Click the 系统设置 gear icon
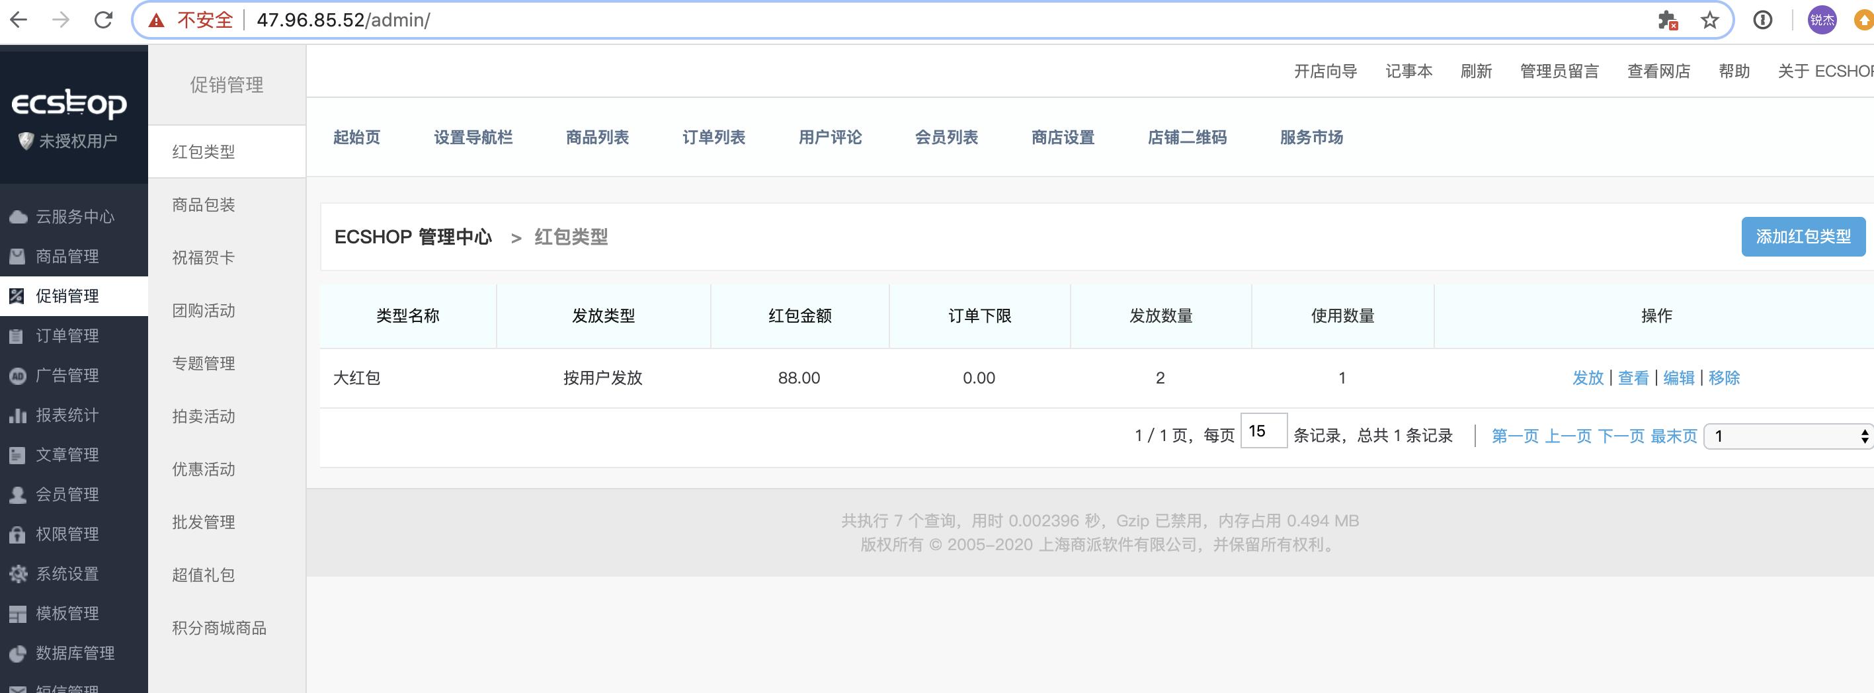The height and width of the screenshot is (693, 1874). (x=17, y=574)
